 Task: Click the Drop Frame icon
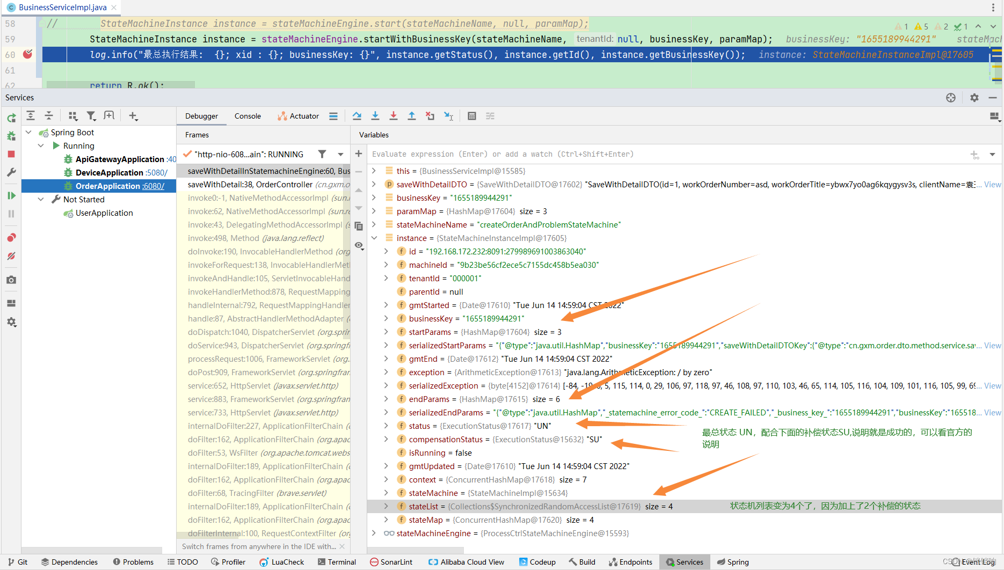click(430, 116)
